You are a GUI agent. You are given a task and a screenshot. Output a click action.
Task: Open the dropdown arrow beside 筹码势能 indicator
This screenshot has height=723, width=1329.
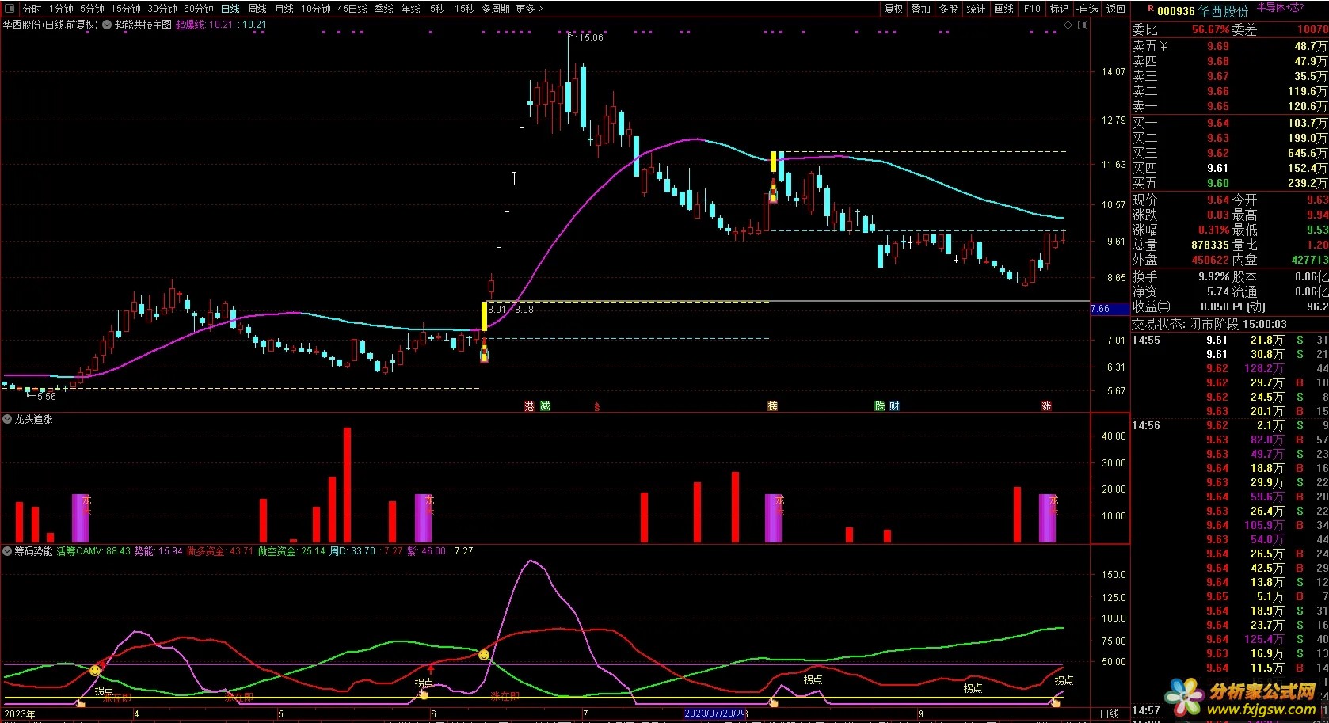pyautogui.click(x=7, y=550)
